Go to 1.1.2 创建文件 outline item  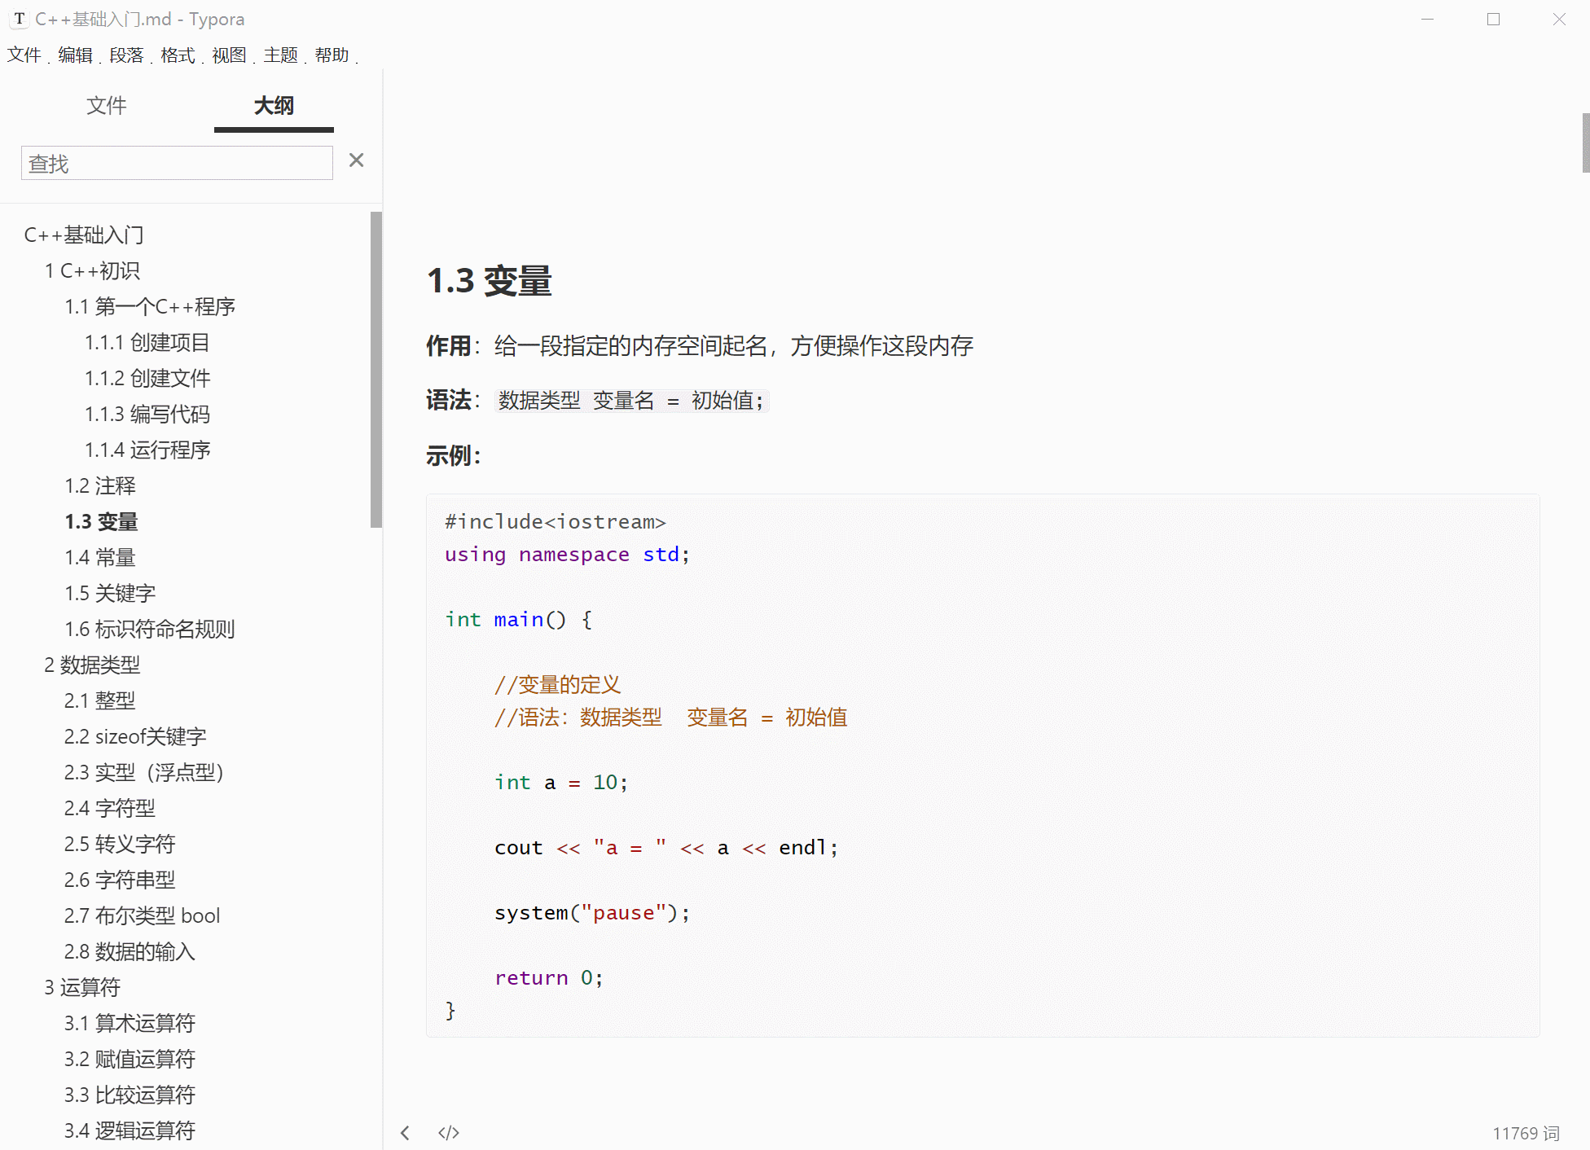click(x=147, y=378)
